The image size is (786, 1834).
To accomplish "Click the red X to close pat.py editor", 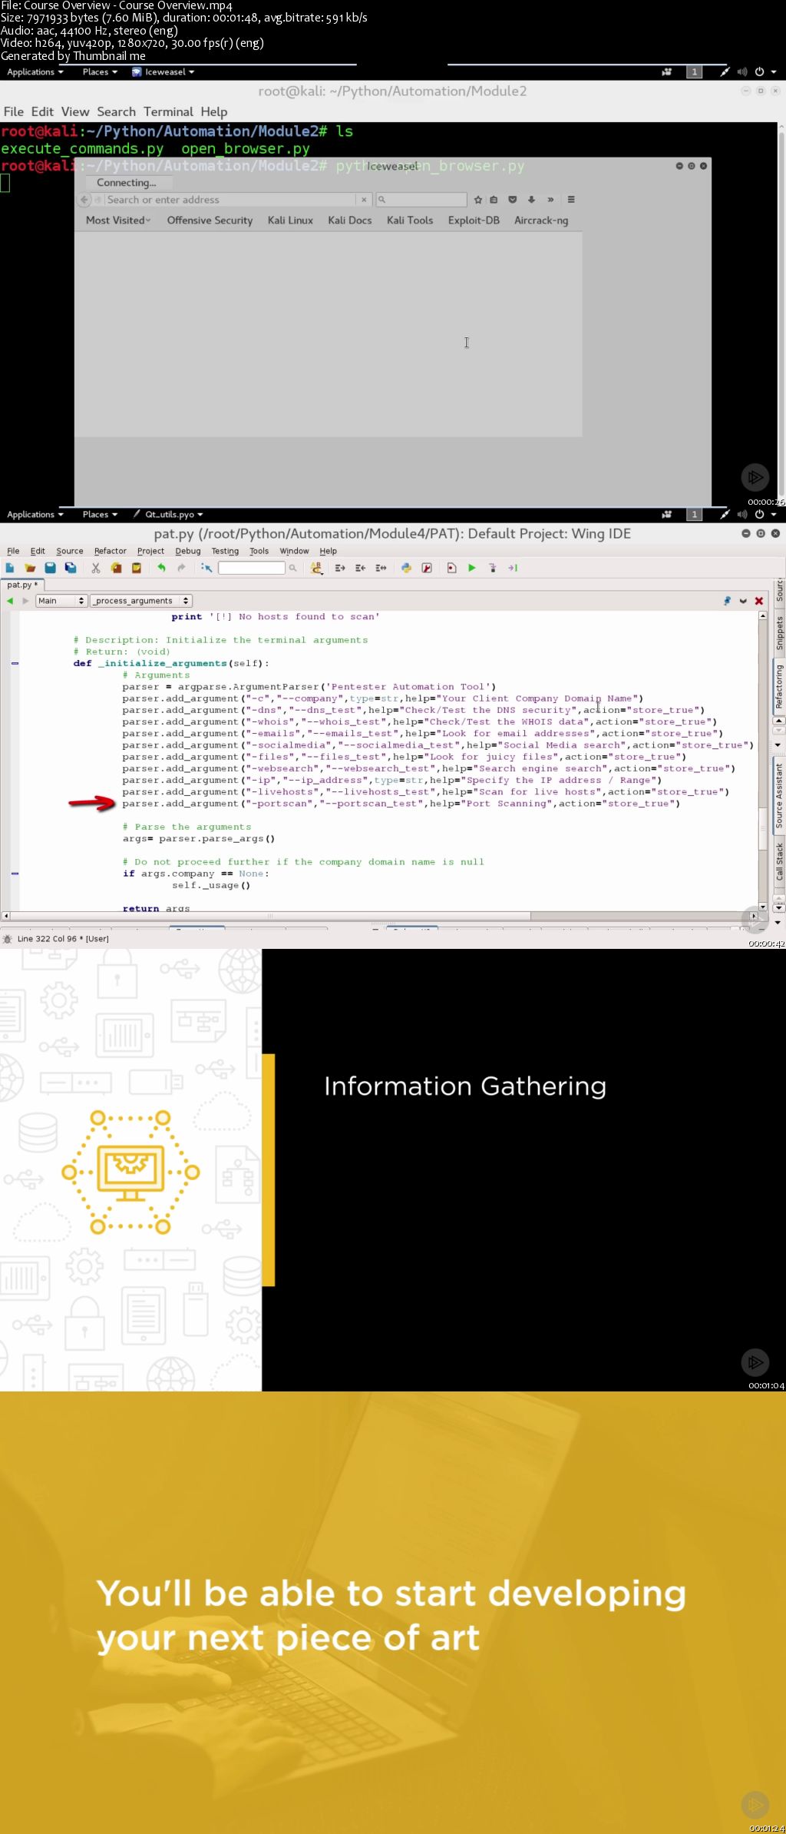I will (x=759, y=601).
